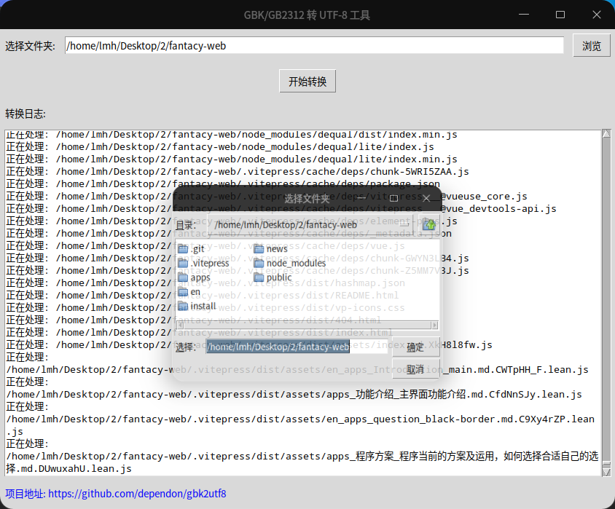The image size is (615, 509).
Task: Select the .git folder icon
Action: click(x=183, y=249)
